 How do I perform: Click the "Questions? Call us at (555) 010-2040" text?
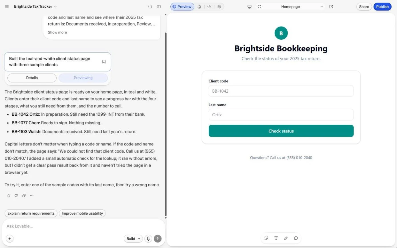[x=281, y=157]
